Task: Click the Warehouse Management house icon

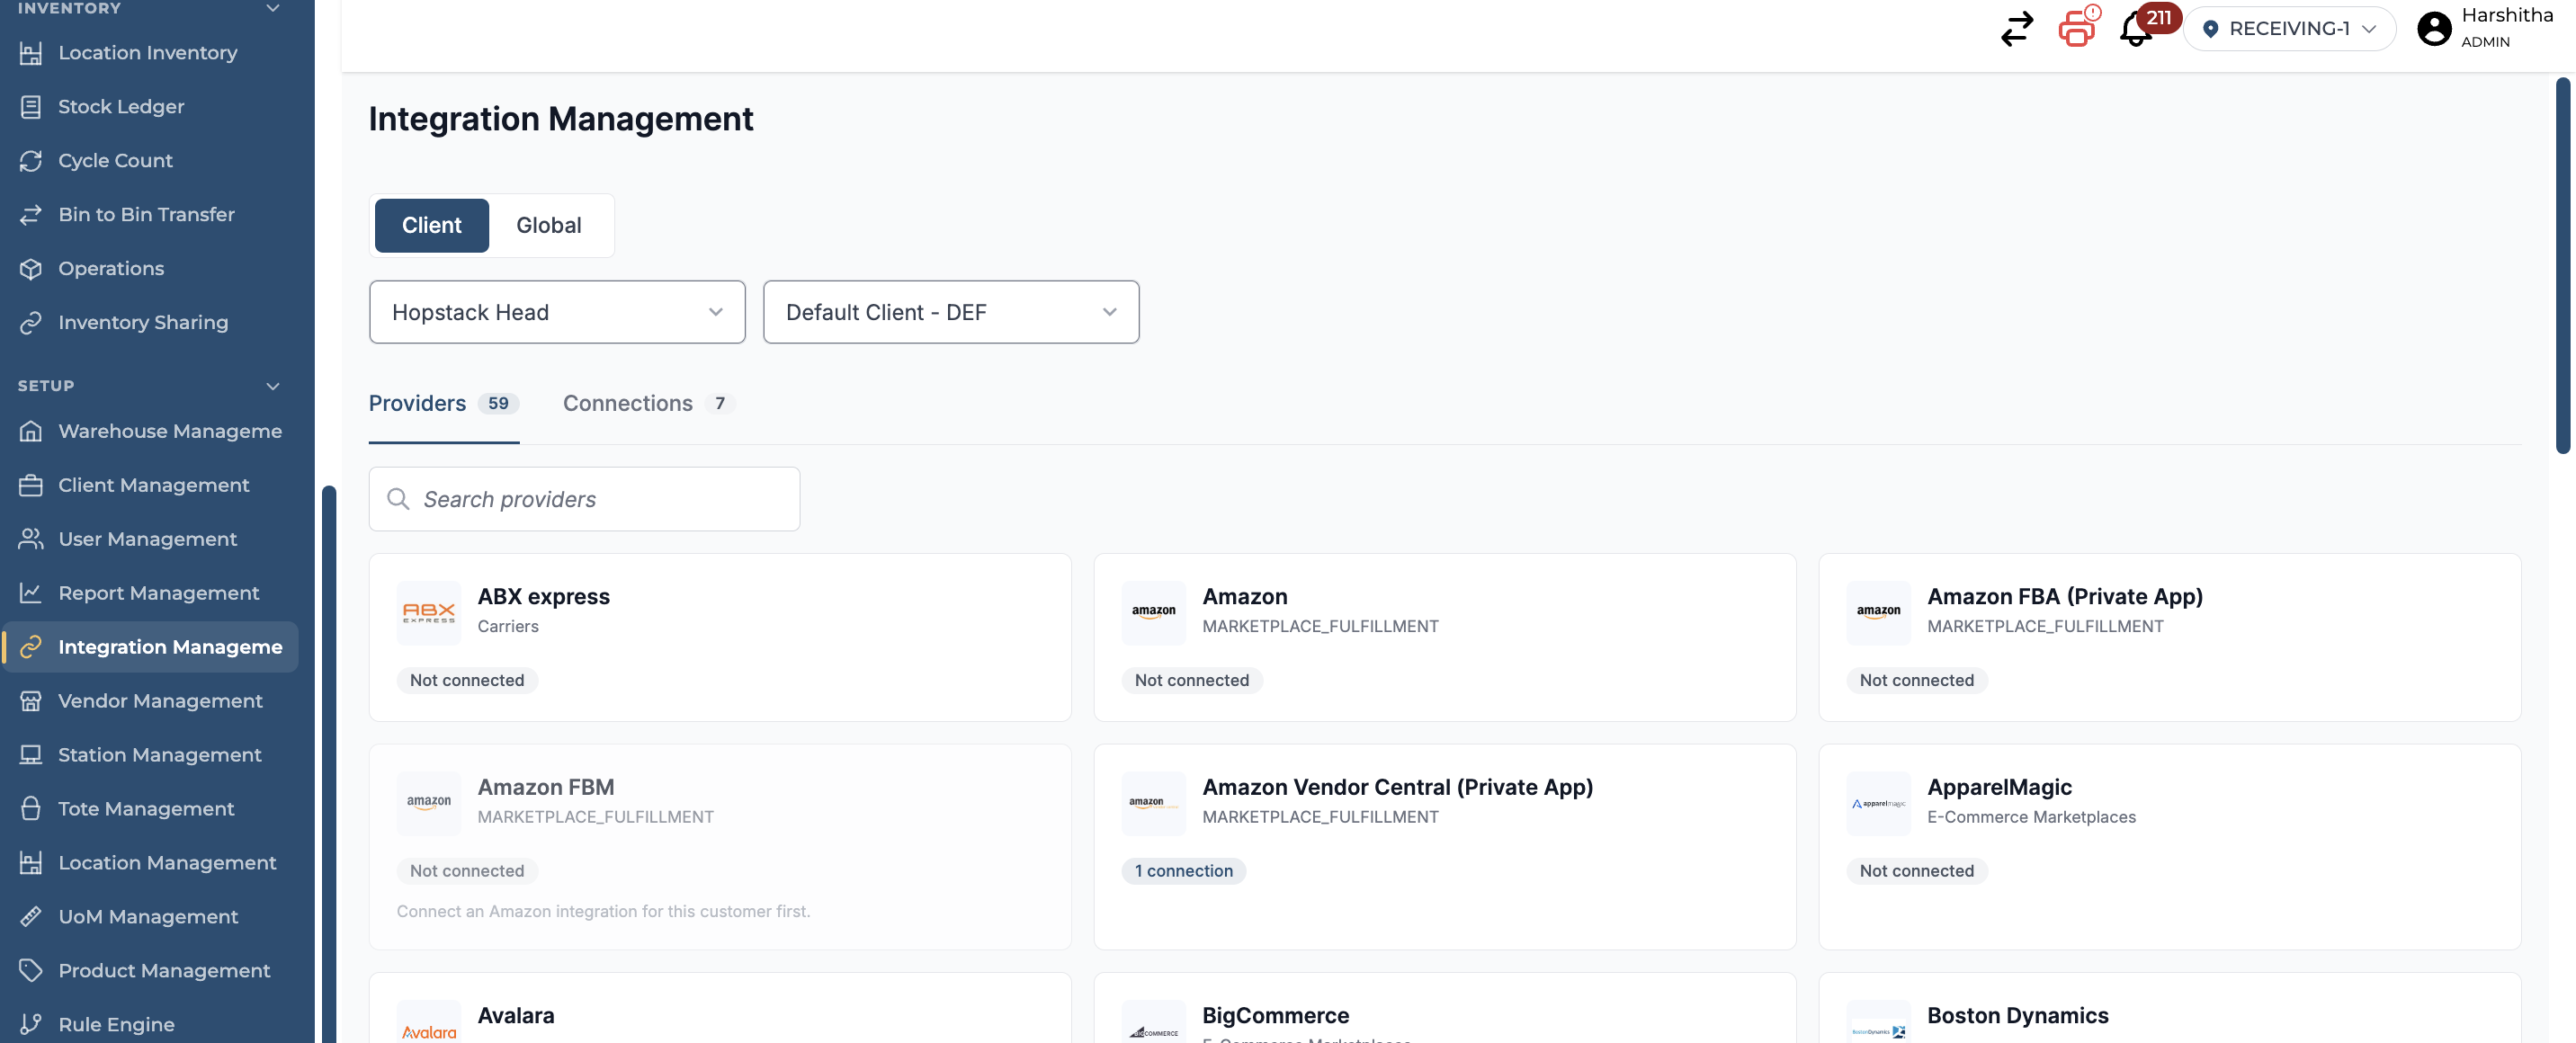Action: 31,431
